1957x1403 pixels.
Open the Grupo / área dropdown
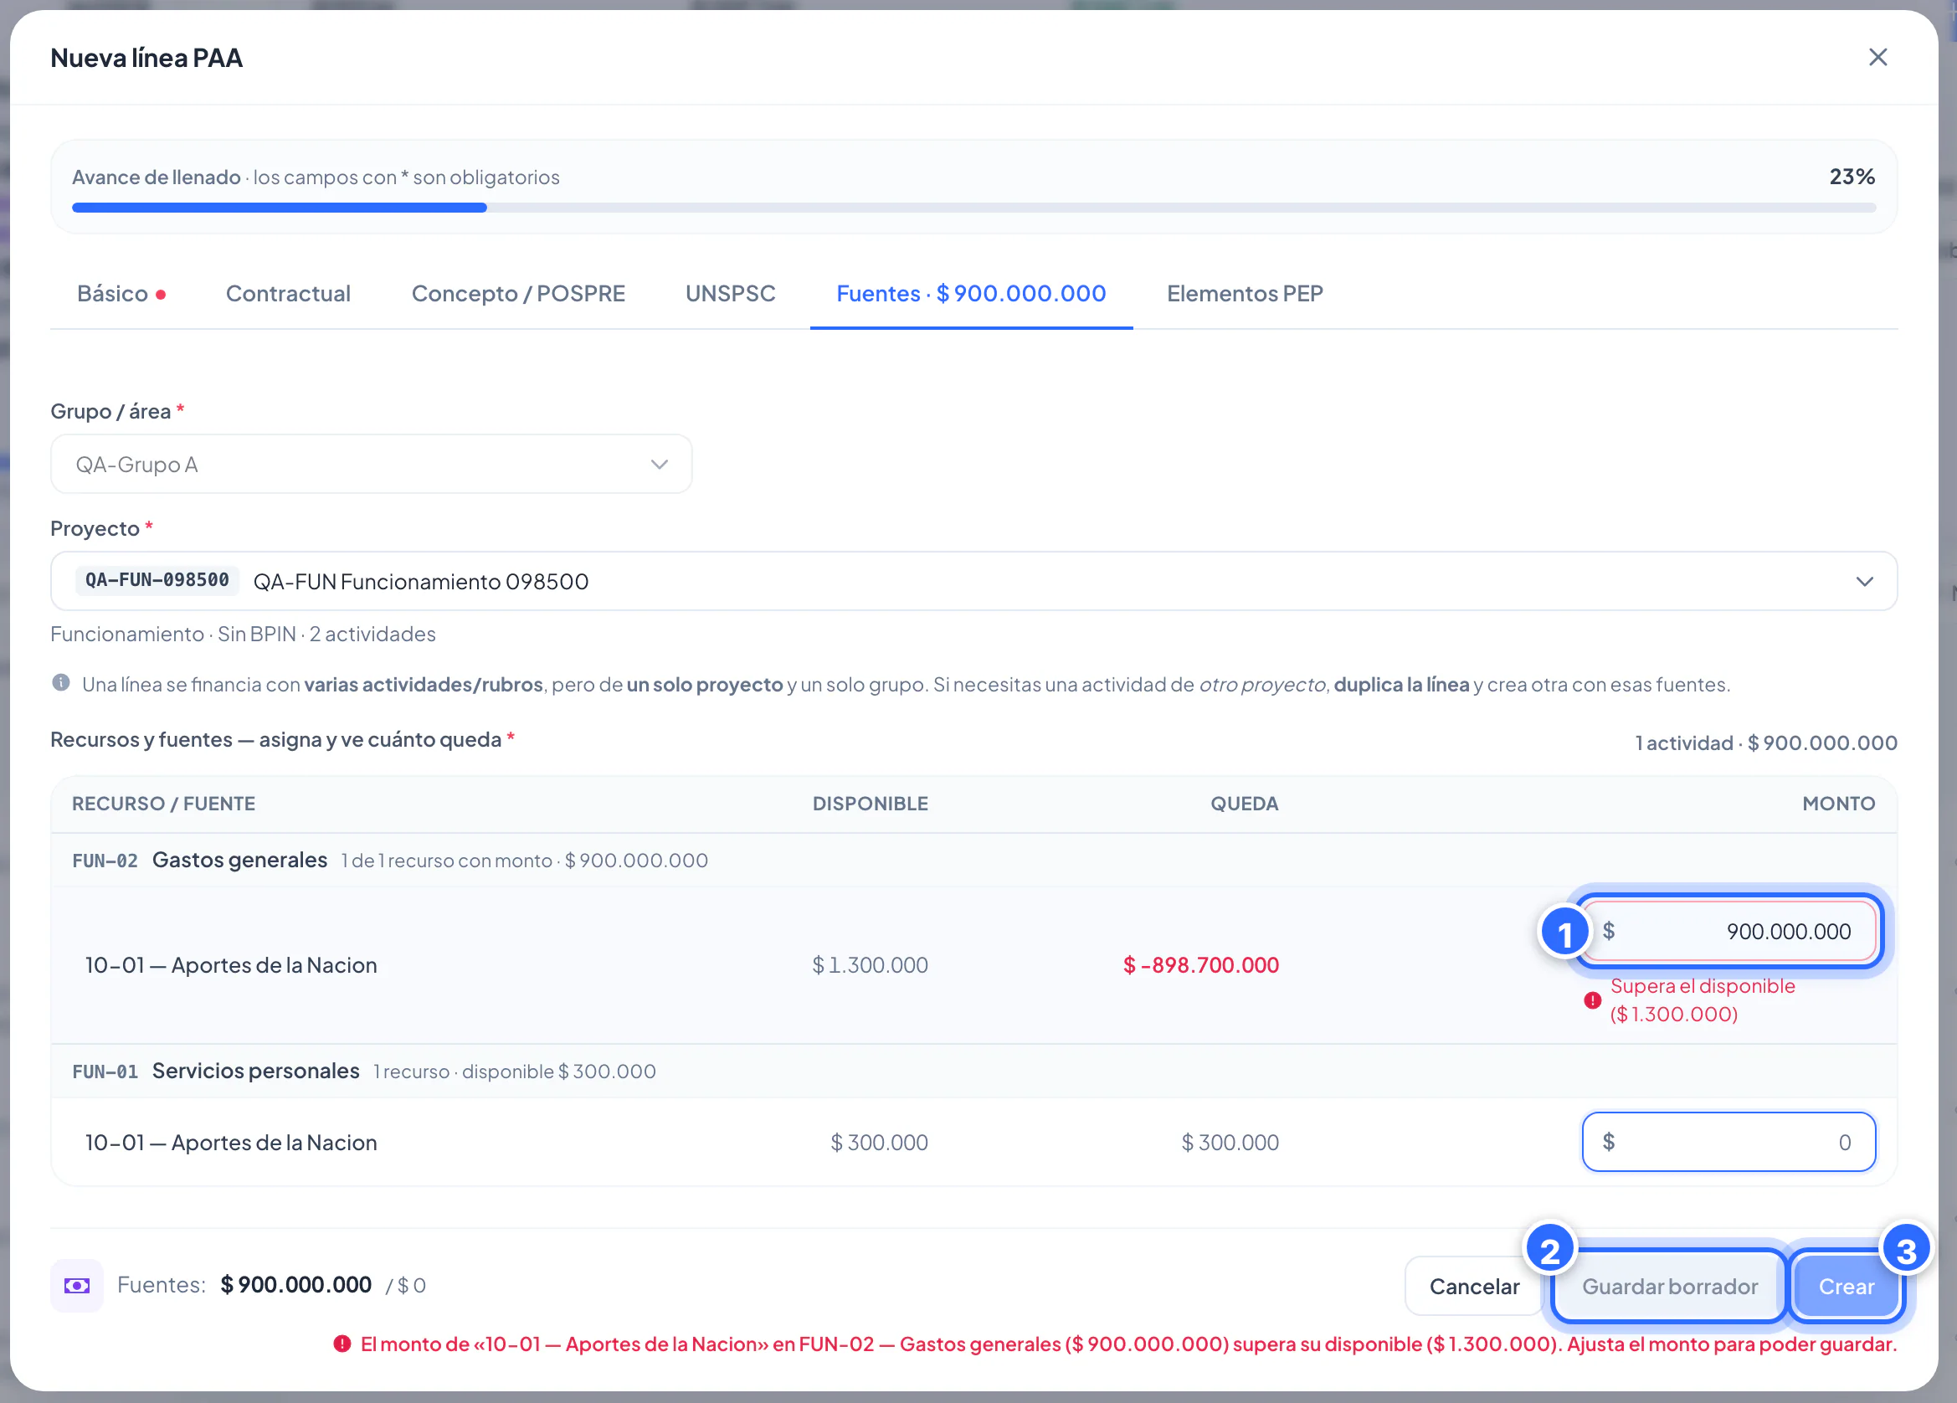click(x=371, y=465)
